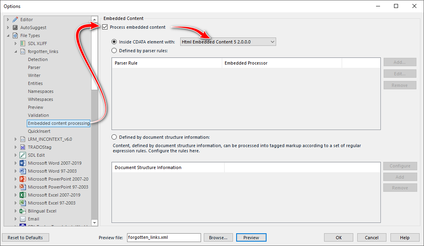424x246 pixels.
Task: Select Embedded content processing item
Action: coord(59,123)
